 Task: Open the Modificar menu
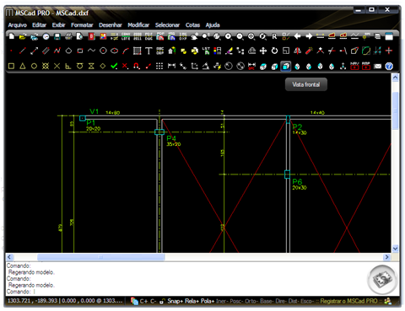(x=138, y=25)
